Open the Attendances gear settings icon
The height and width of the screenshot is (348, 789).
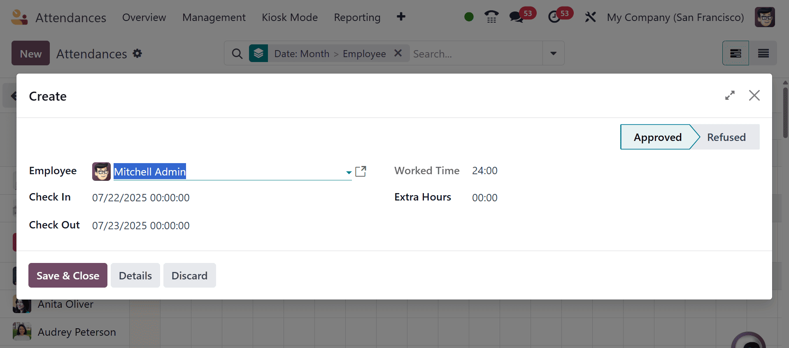(x=137, y=53)
